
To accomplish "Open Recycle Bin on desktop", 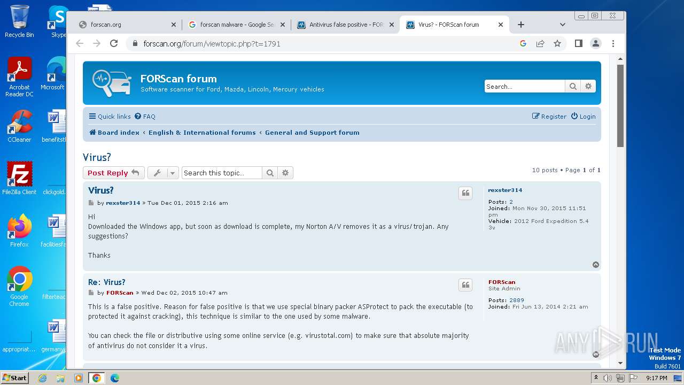I will 19,21.
